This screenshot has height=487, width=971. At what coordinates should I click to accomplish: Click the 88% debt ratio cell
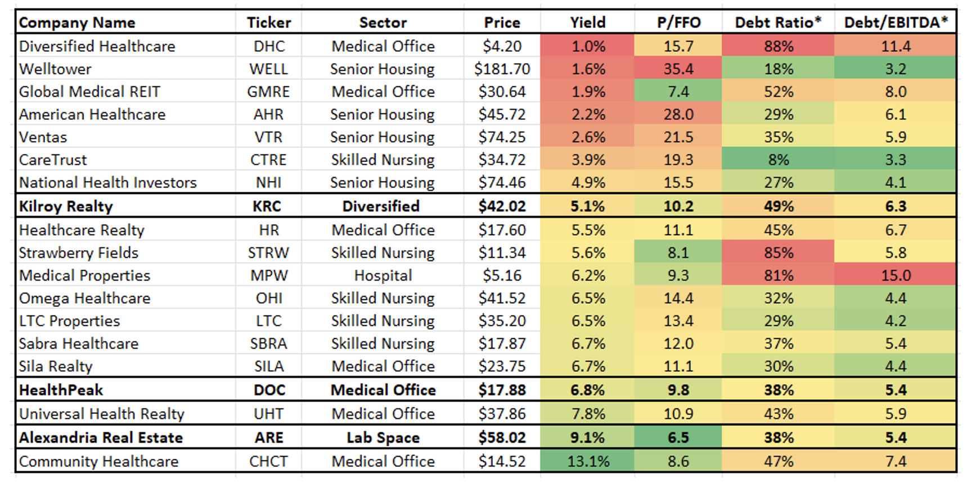[779, 46]
